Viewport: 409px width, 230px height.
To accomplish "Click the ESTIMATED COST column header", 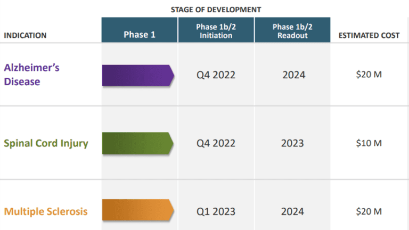I will click(x=369, y=36).
